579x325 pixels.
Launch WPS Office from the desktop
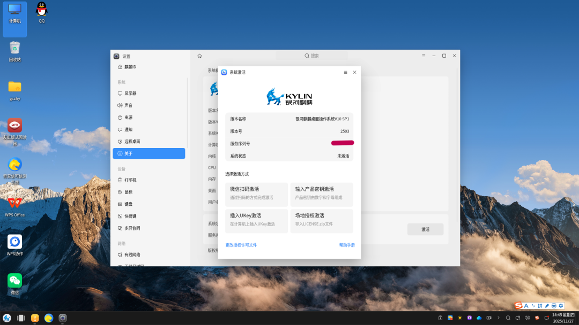(x=14, y=203)
